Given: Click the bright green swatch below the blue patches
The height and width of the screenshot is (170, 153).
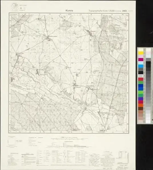Looking at the screenshot, I should click(141, 92).
